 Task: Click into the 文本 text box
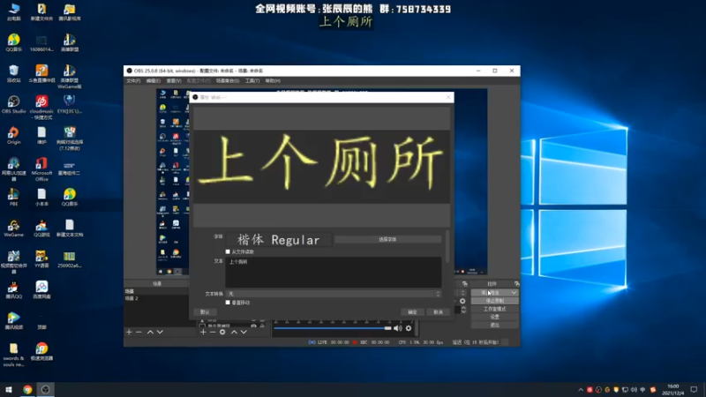click(334, 273)
